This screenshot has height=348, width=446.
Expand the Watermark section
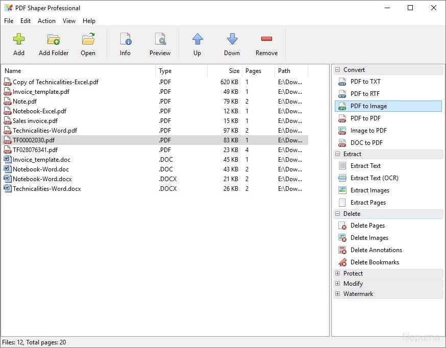pyautogui.click(x=338, y=294)
